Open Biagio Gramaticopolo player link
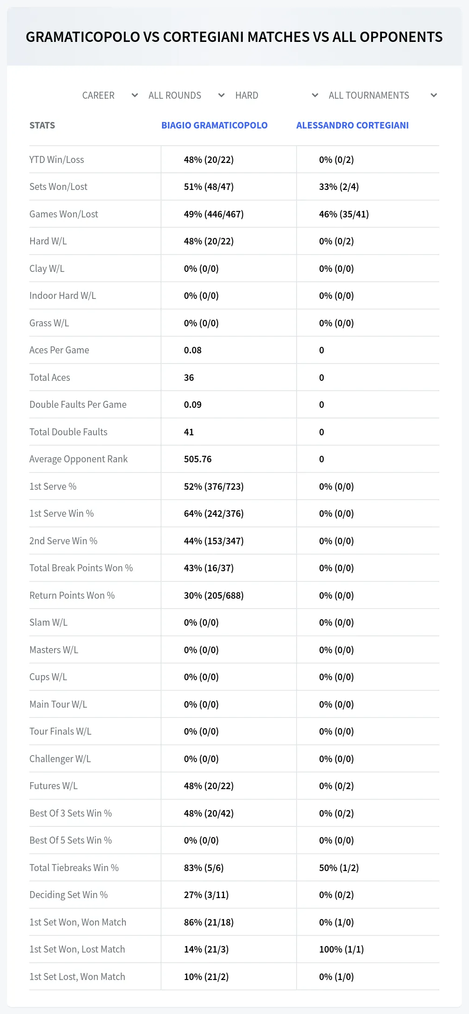The image size is (469, 1014). coord(214,125)
